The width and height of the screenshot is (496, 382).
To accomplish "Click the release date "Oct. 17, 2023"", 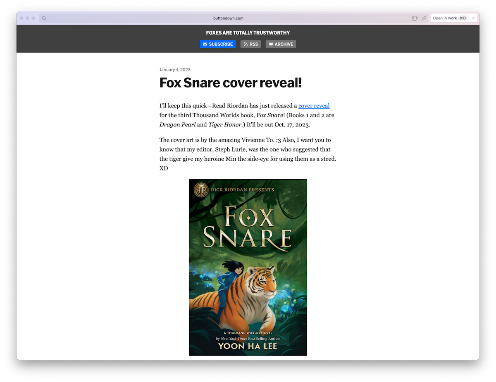I will pyautogui.click(x=292, y=125).
